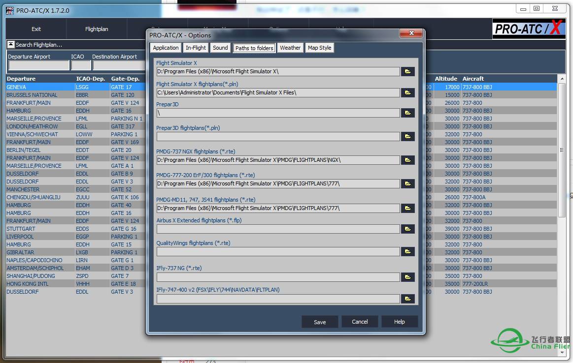Click the flightplan list scrollbar thumb
The height and width of the screenshot is (363, 573).
tap(562, 150)
